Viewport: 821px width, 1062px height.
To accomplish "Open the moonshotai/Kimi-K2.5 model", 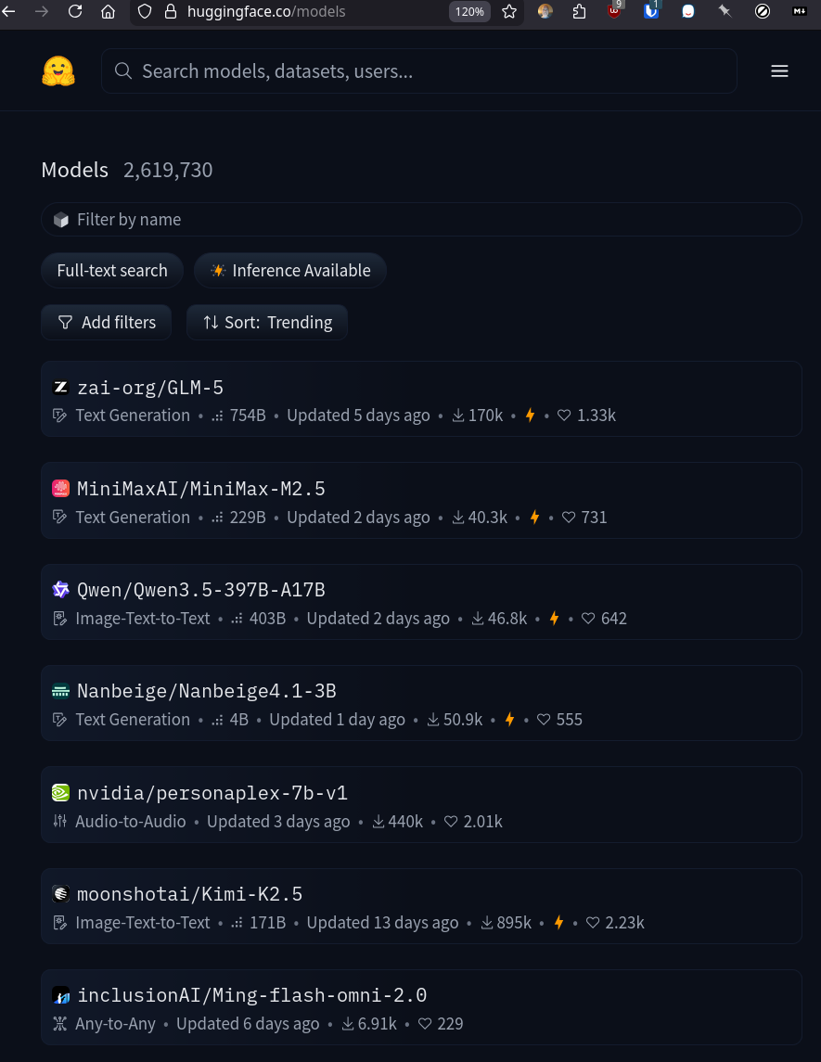I will click(x=190, y=894).
